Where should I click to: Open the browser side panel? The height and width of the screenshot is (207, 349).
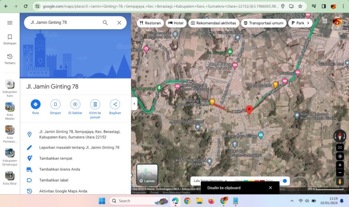pos(324,6)
